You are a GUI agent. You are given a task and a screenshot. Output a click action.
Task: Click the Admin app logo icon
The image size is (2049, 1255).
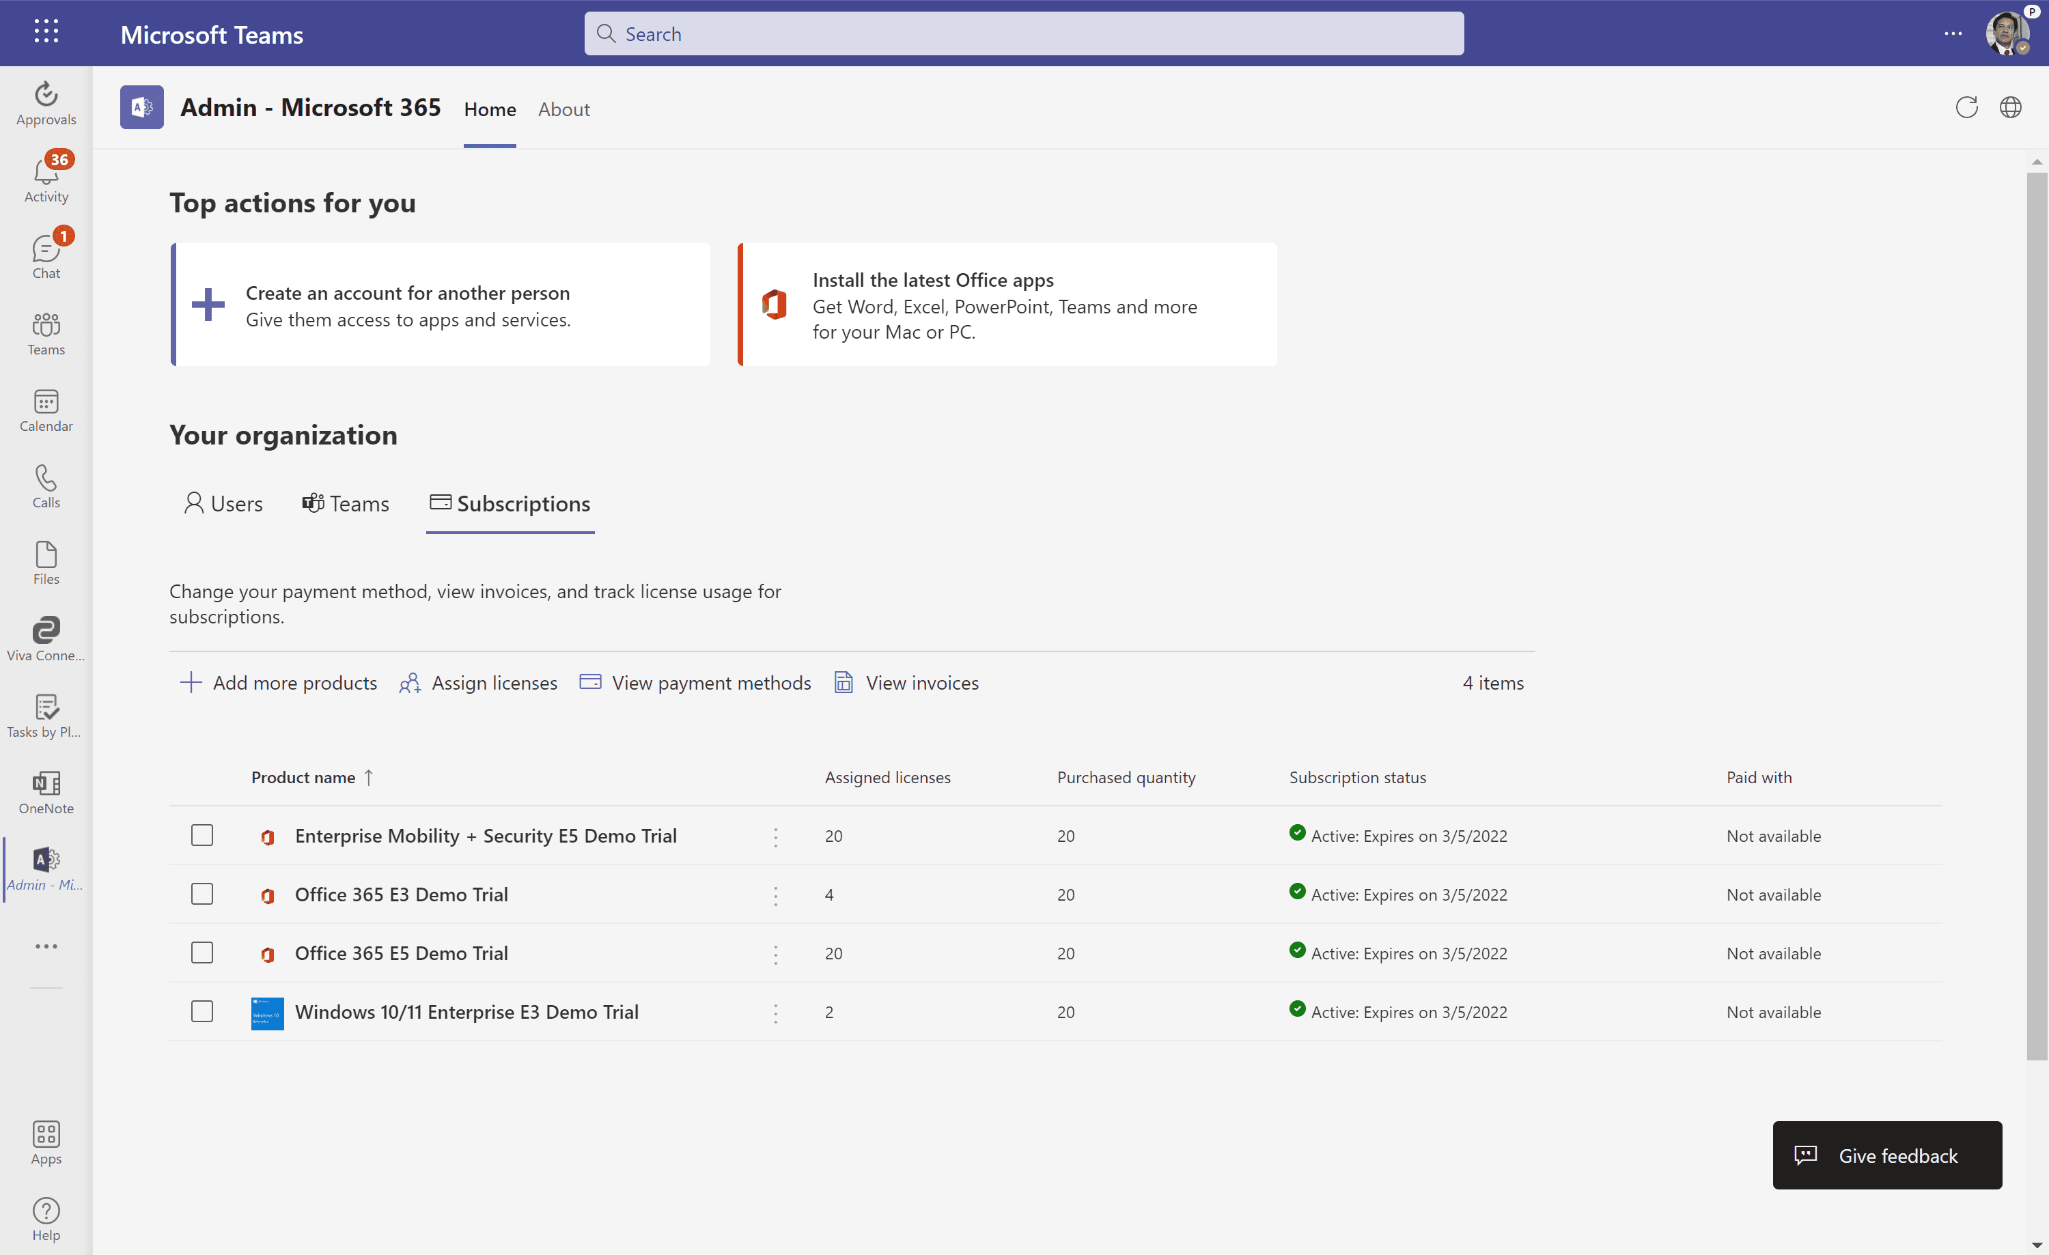click(141, 107)
